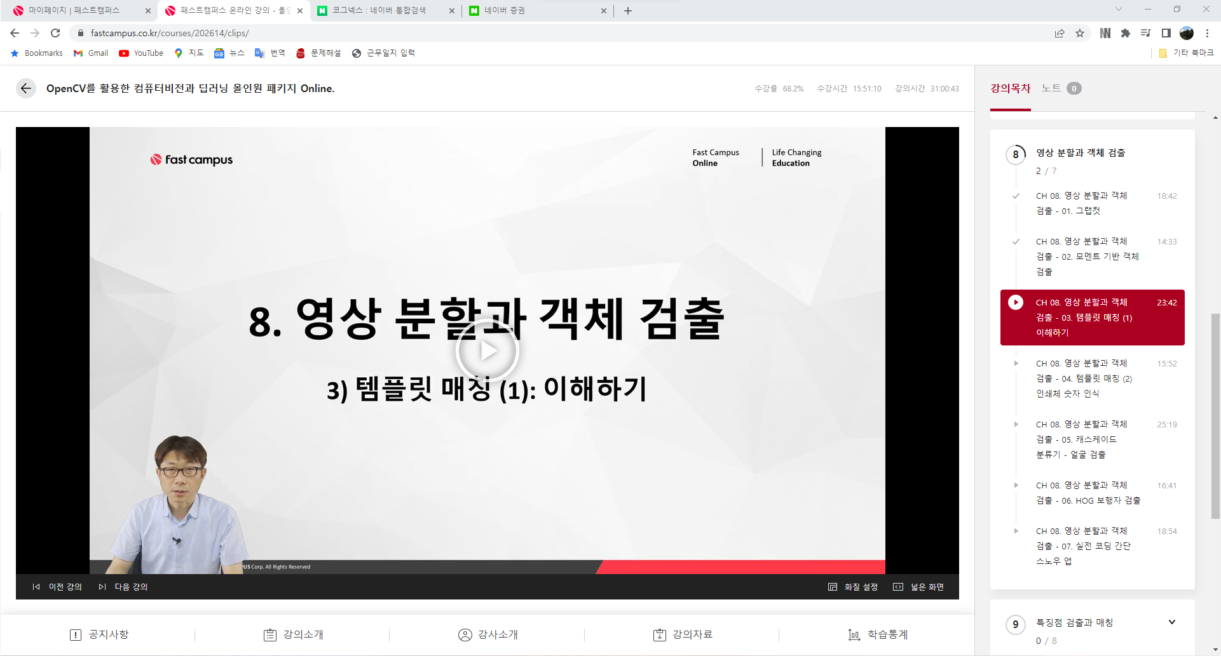This screenshot has height=656, width=1221.
Task: Open a new browser tab
Action: (628, 11)
